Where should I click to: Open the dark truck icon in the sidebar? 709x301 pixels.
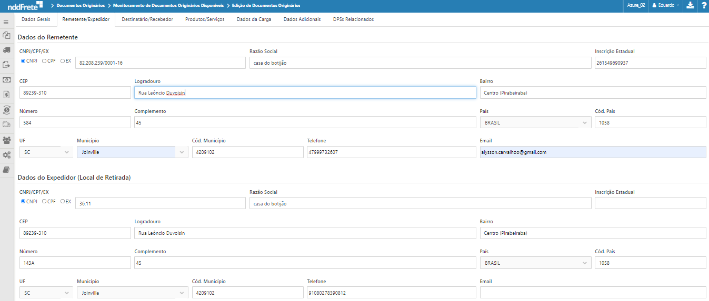(x=6, y=50)
